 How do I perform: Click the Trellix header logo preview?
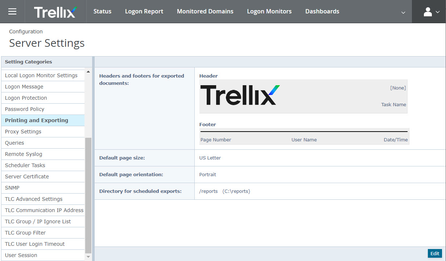coord(240,95)
